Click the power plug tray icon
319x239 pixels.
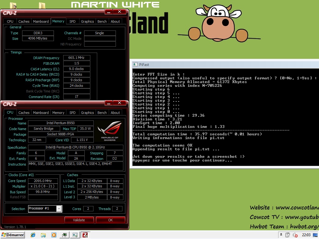(288, 235)
